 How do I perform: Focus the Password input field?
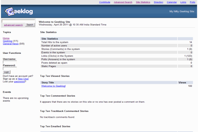10,68
